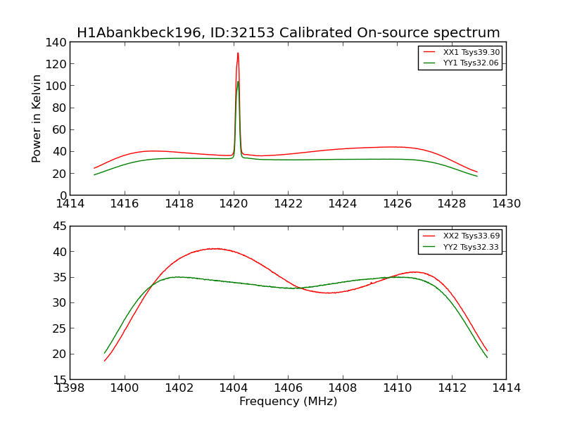The width and height of the screenshot is (563, 422).
Task: Click the 120 y-axis tick label
Action: 56,64
